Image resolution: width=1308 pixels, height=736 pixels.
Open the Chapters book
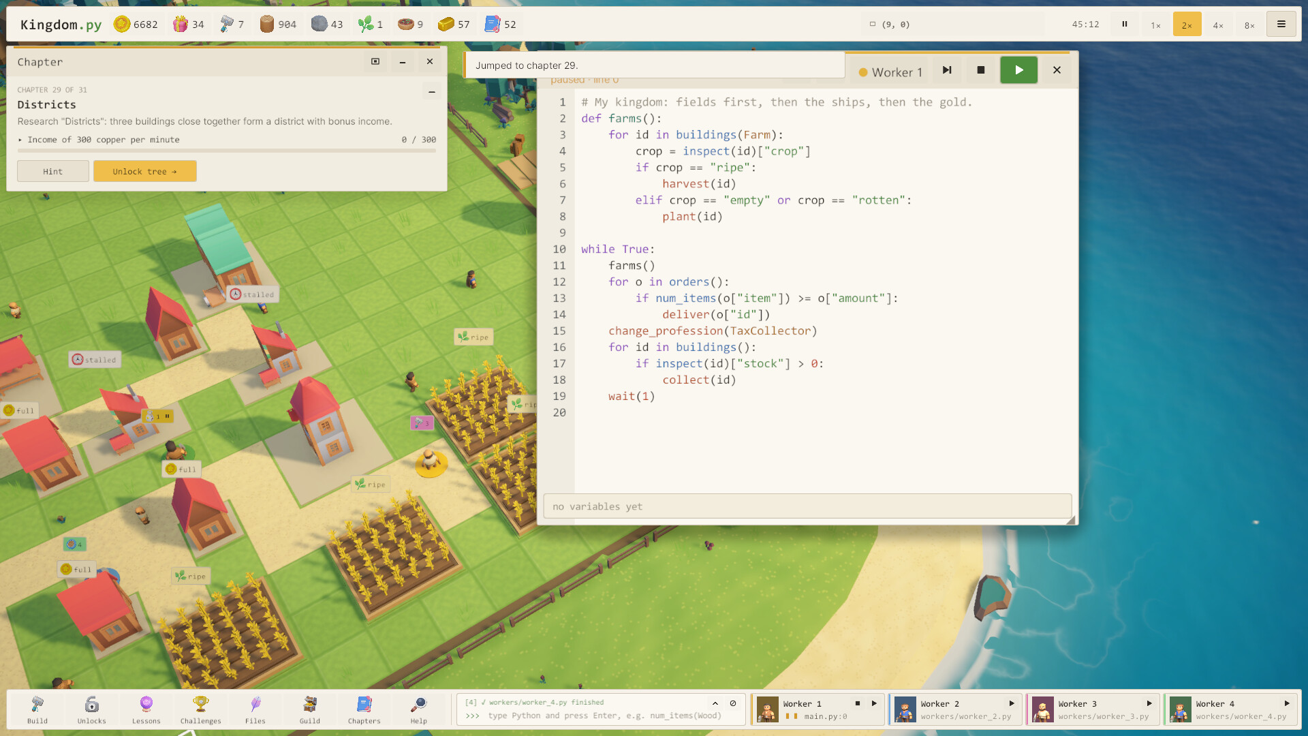tap(364, 709)
